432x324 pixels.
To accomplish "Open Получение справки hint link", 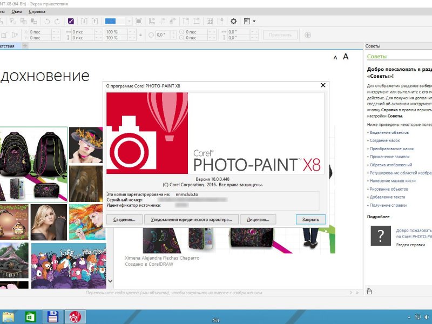I will tap(388, 205).
